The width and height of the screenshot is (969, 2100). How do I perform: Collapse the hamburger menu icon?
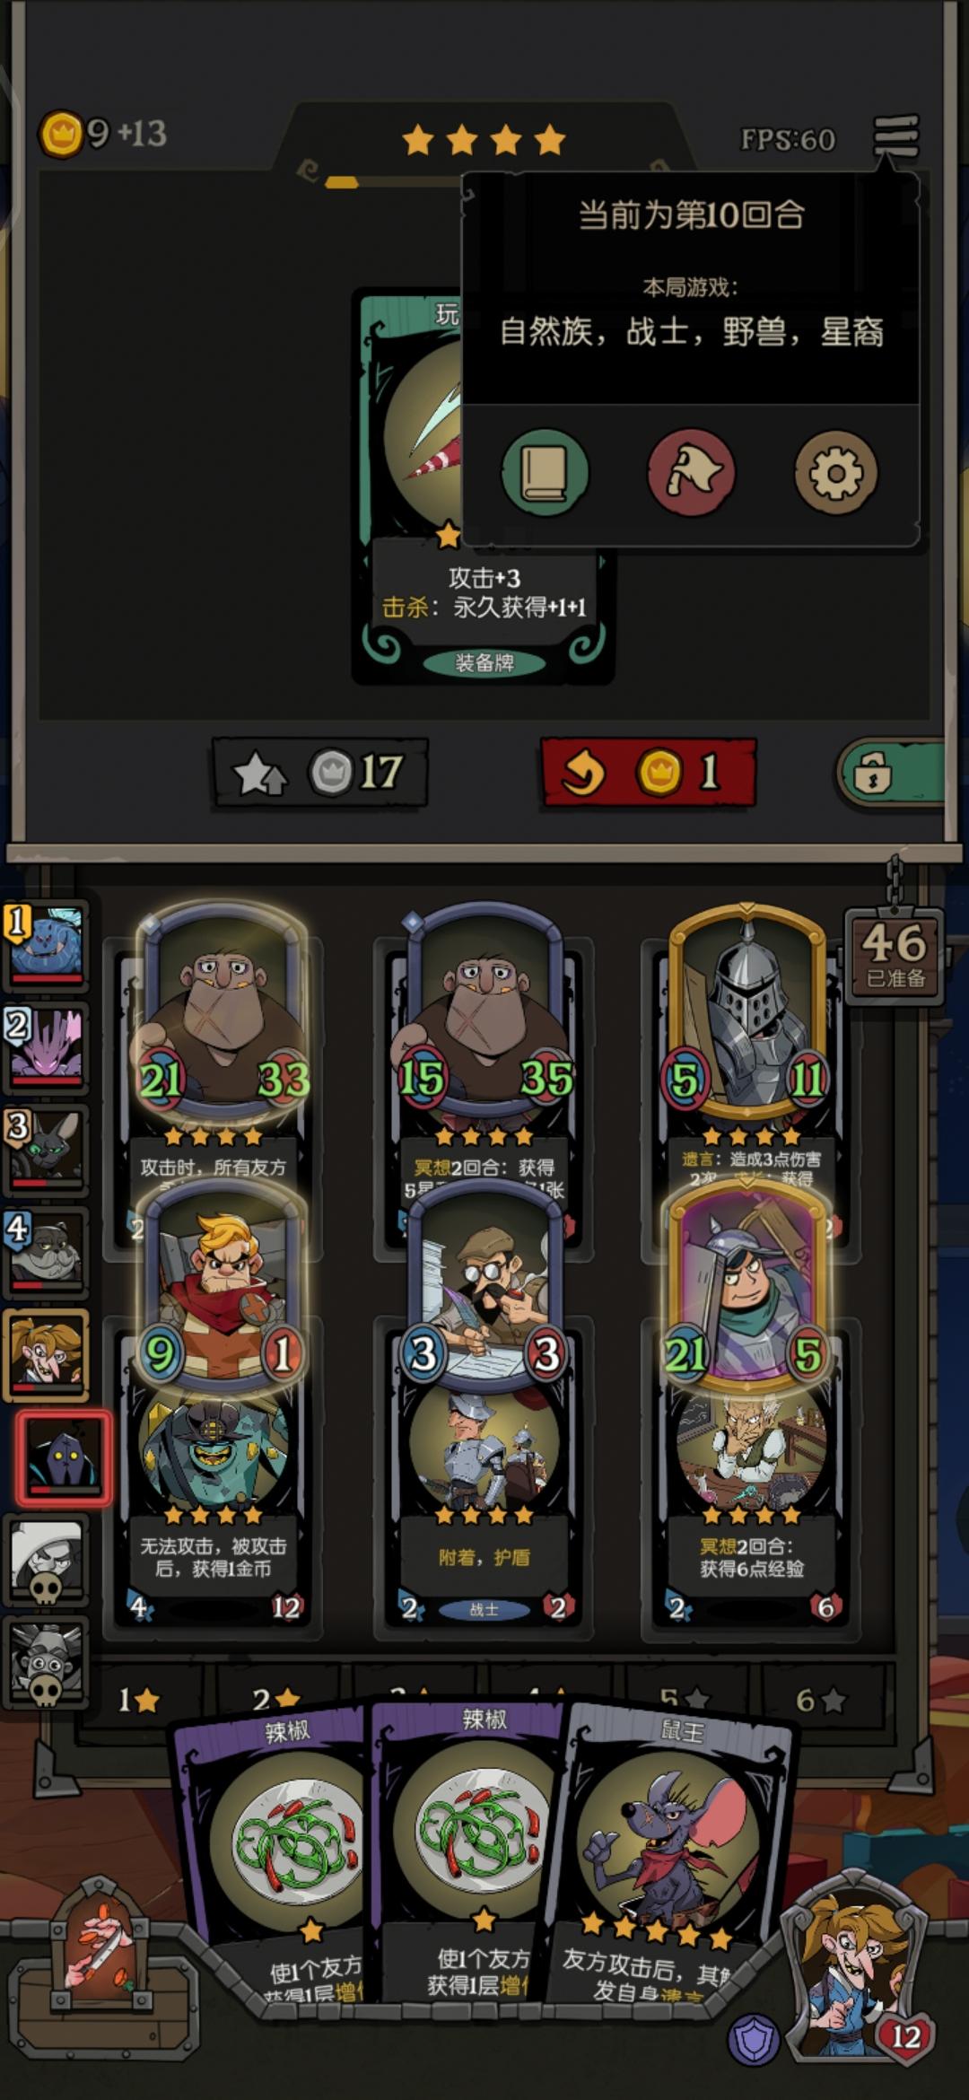coord(896,136)
